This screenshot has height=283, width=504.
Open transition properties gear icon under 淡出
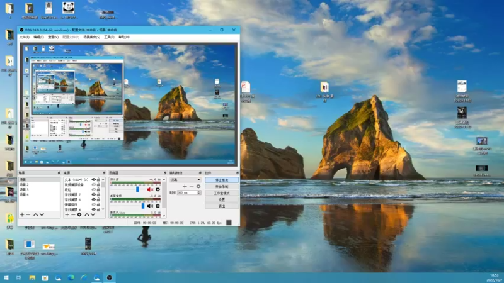(x=198, y=186)
